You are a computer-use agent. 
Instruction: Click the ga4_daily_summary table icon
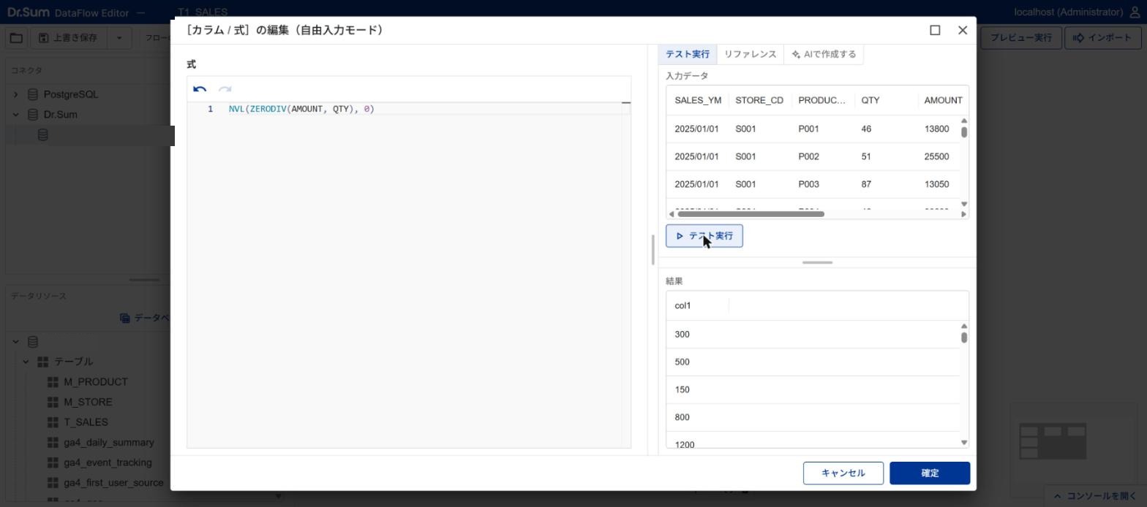tap(53, 443)
